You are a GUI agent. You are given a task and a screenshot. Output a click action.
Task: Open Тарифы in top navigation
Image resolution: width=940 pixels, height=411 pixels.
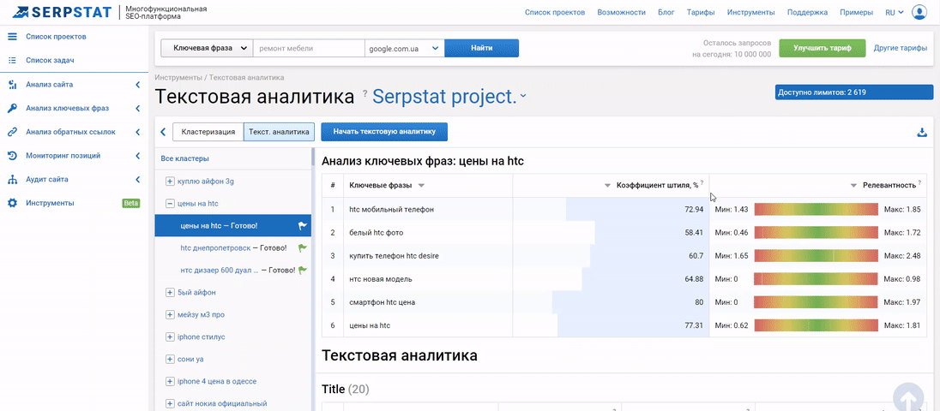point(700,13)
